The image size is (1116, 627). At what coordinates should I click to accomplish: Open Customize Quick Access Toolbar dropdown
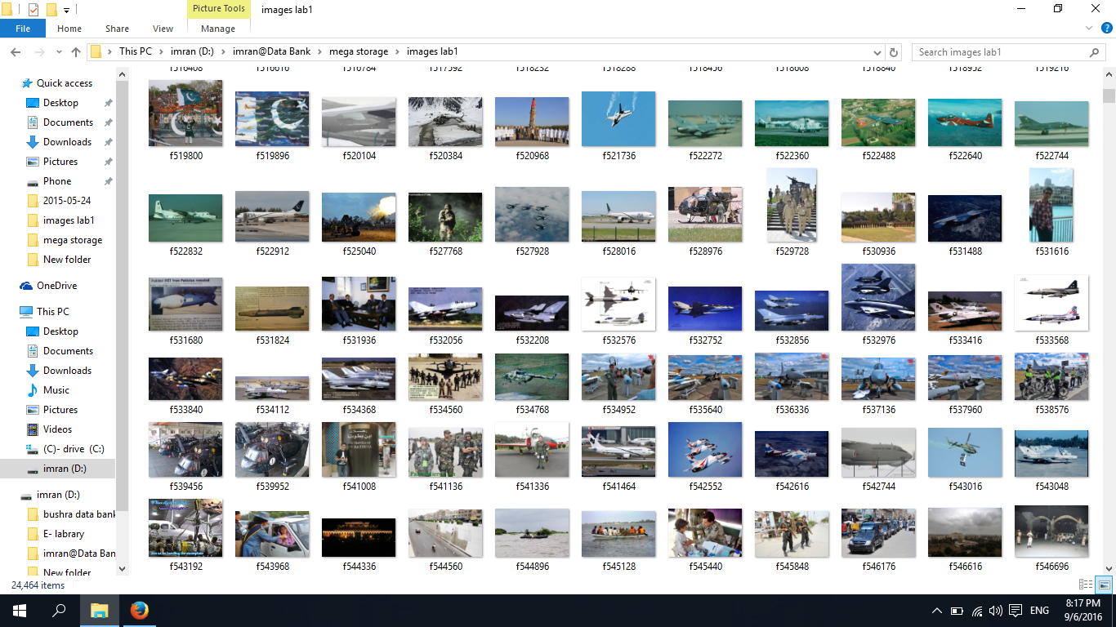point(66,10)
